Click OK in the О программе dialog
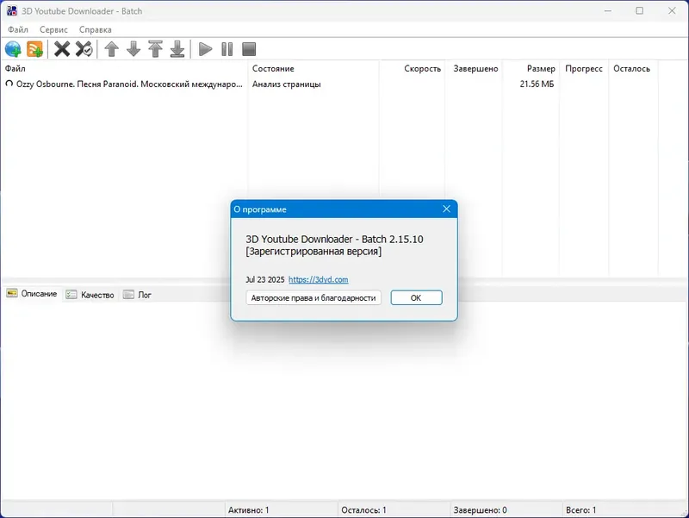The image size is (689, 518). (416, 297)
